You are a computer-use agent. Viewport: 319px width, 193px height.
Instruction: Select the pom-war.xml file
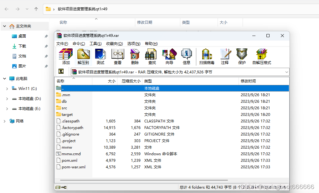coord(172,167)
